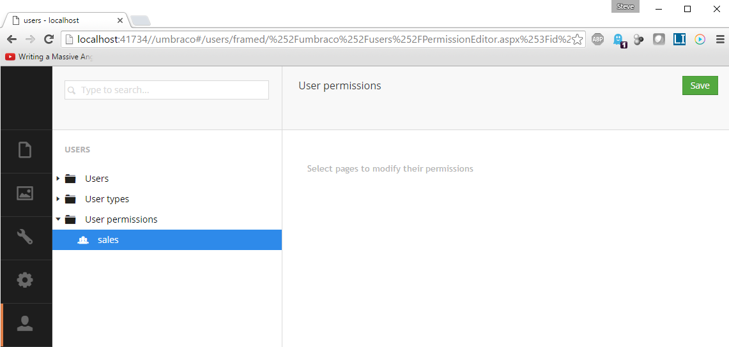Open the Adblock Plus extension

tap(597, 40)
